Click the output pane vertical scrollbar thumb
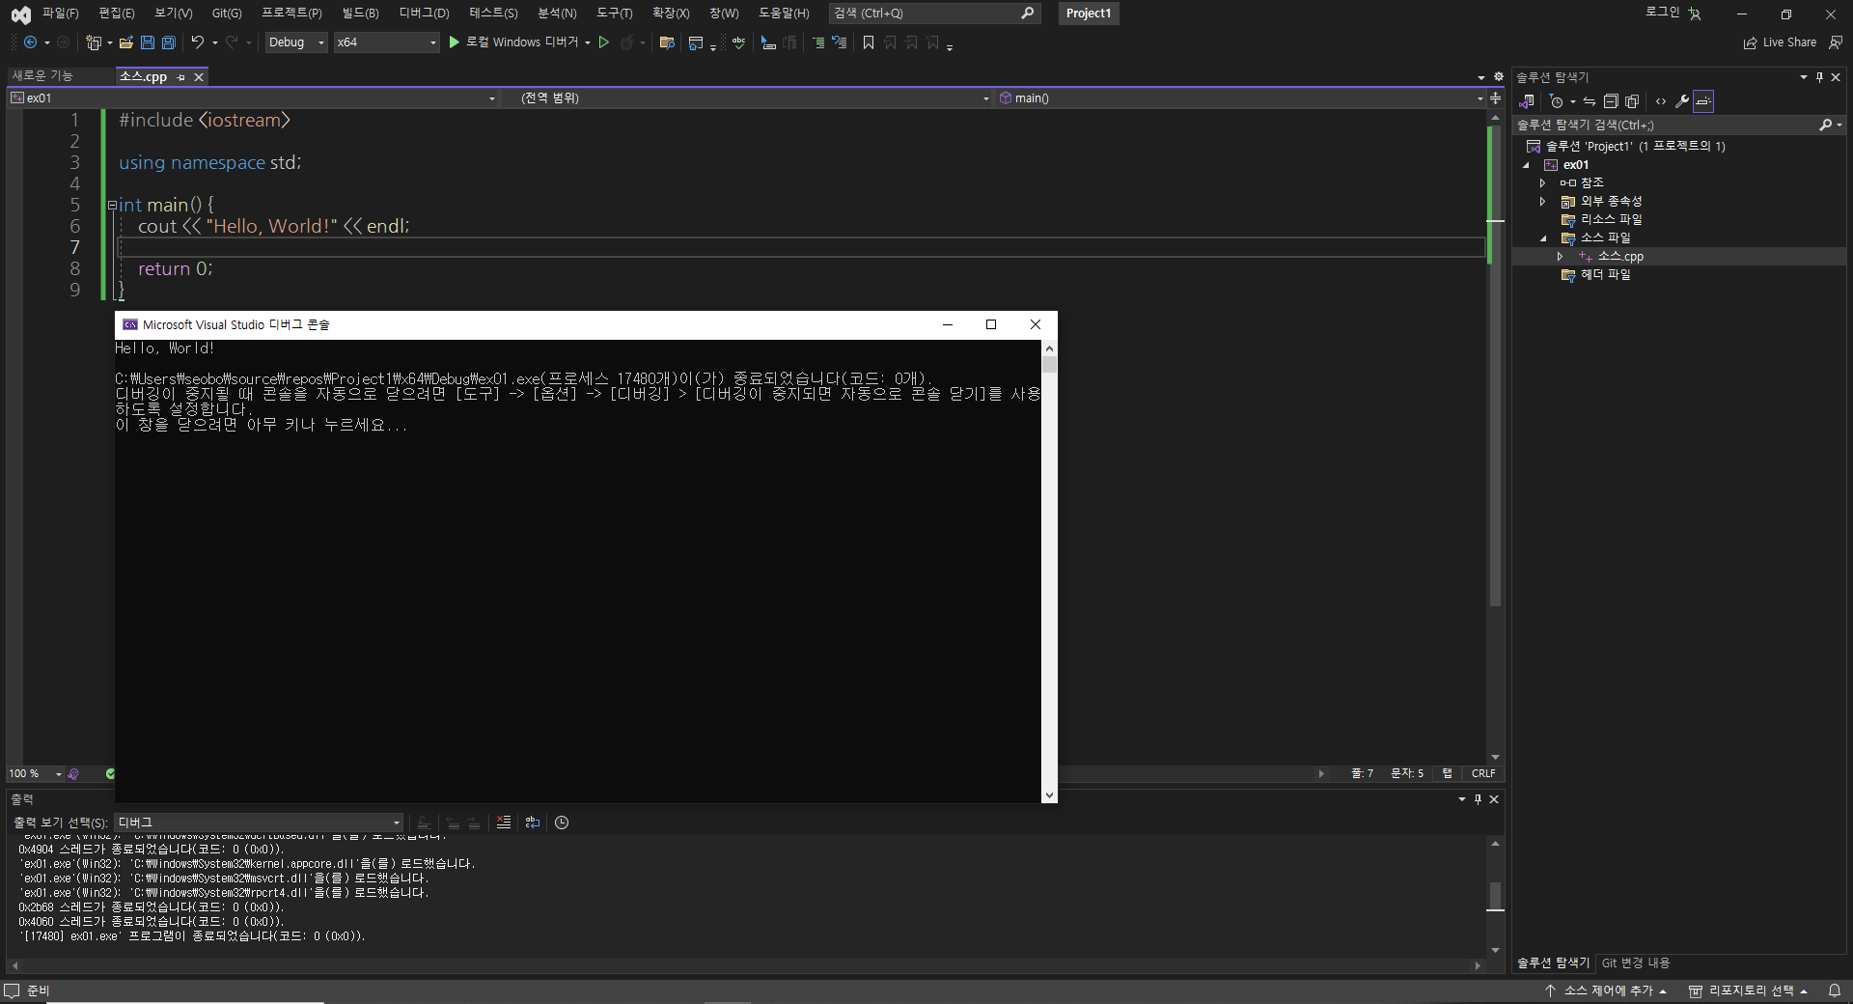Viewport: 1853px width, 1004px height. coord(1496,896)
